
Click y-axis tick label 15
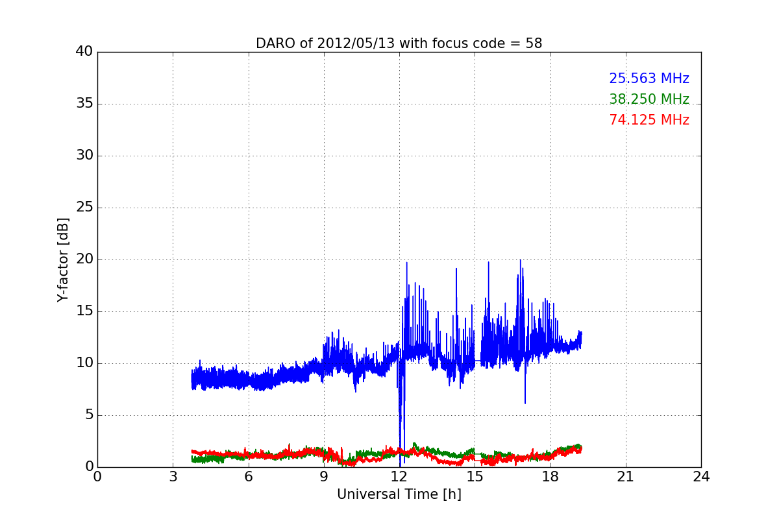click(84, 311)
